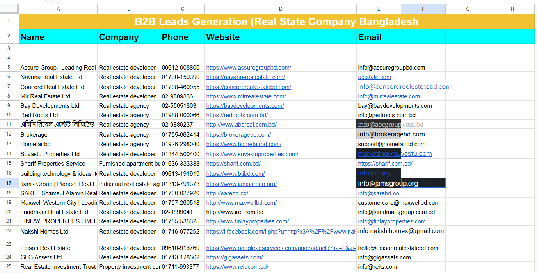Select row 1 header
The width and height of the screenshot is (537, 273).
(x=9, y=21)
